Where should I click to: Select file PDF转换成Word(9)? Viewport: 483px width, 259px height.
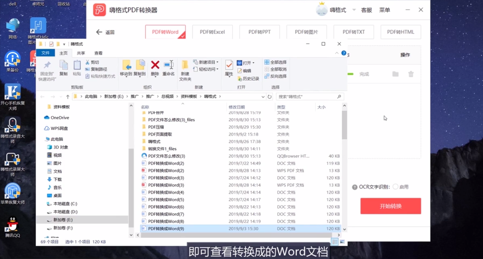(x=240, y=228)
